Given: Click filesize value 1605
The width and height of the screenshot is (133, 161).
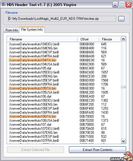Looking at the screenshot, I should click(x=105, y=92).
